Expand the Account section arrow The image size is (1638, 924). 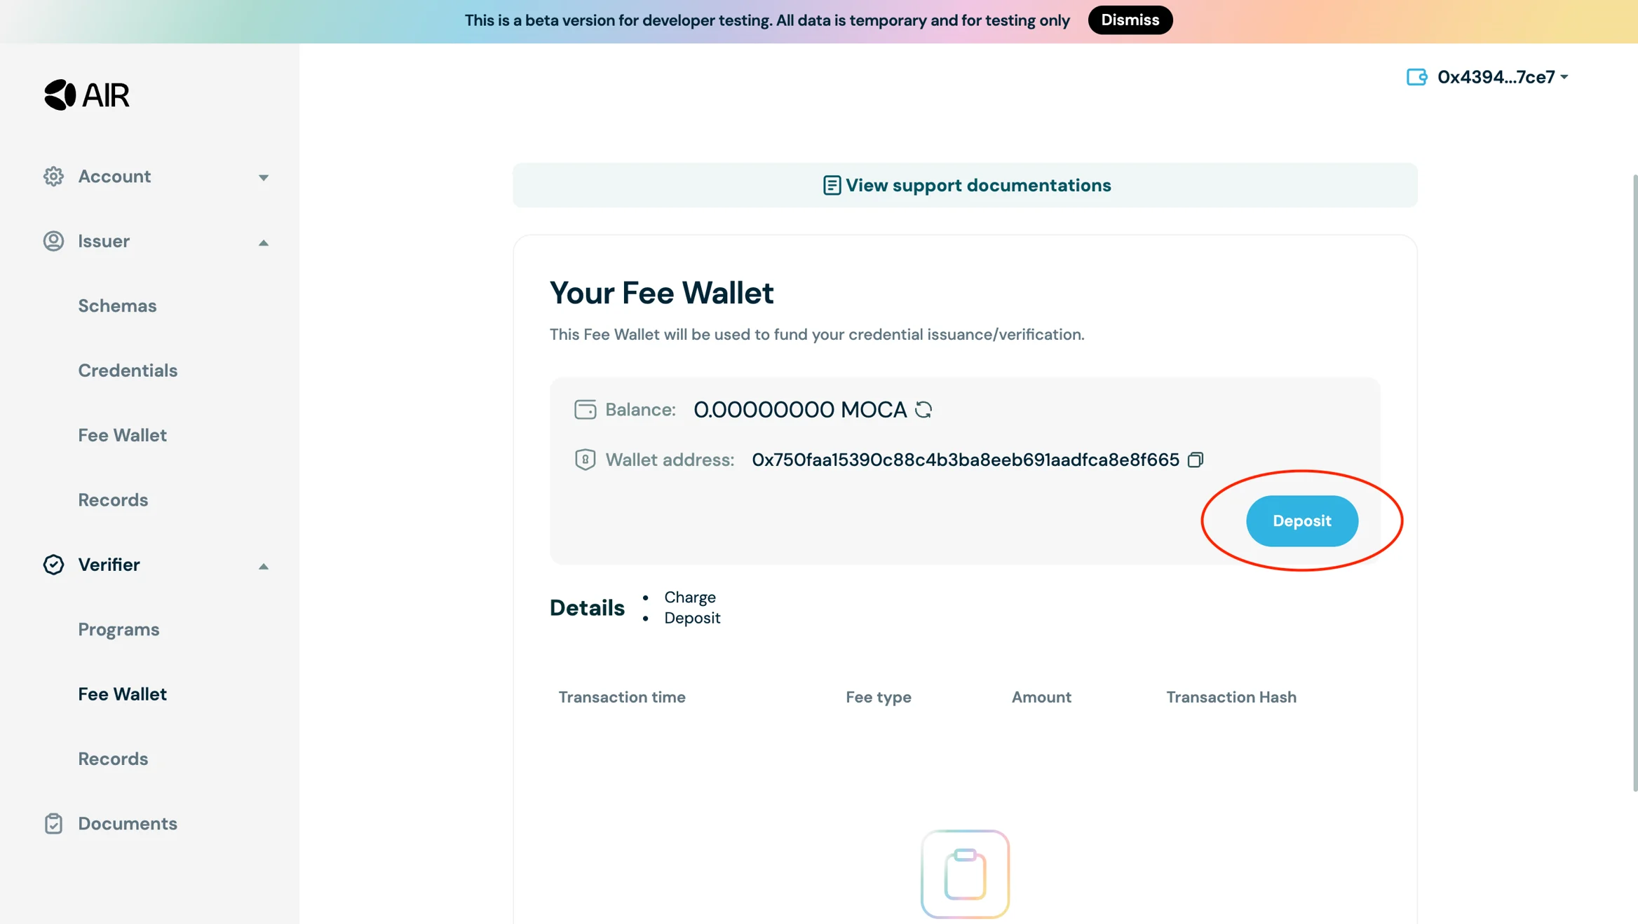coord(264,177)
